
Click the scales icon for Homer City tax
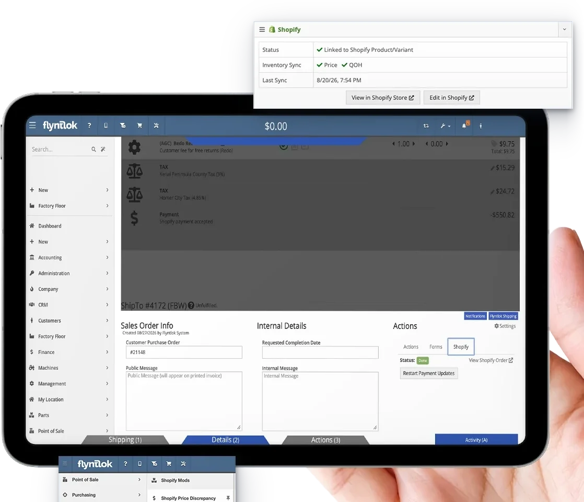click(x=134, y=195)
